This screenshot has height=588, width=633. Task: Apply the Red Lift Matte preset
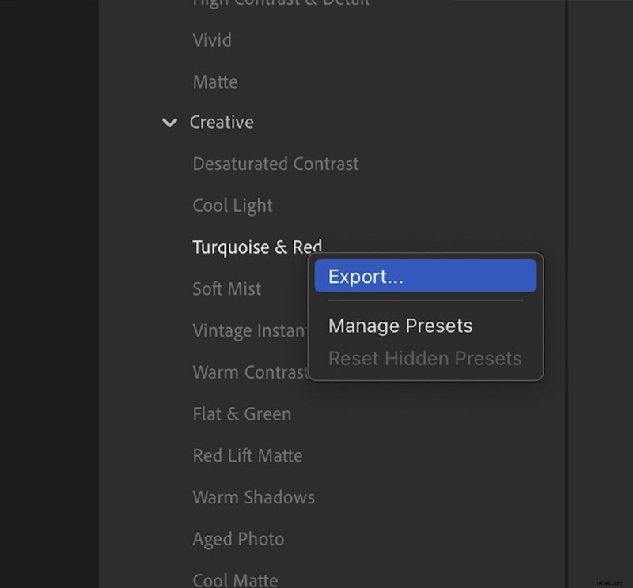pyautogui.click(x=248, y=455)
